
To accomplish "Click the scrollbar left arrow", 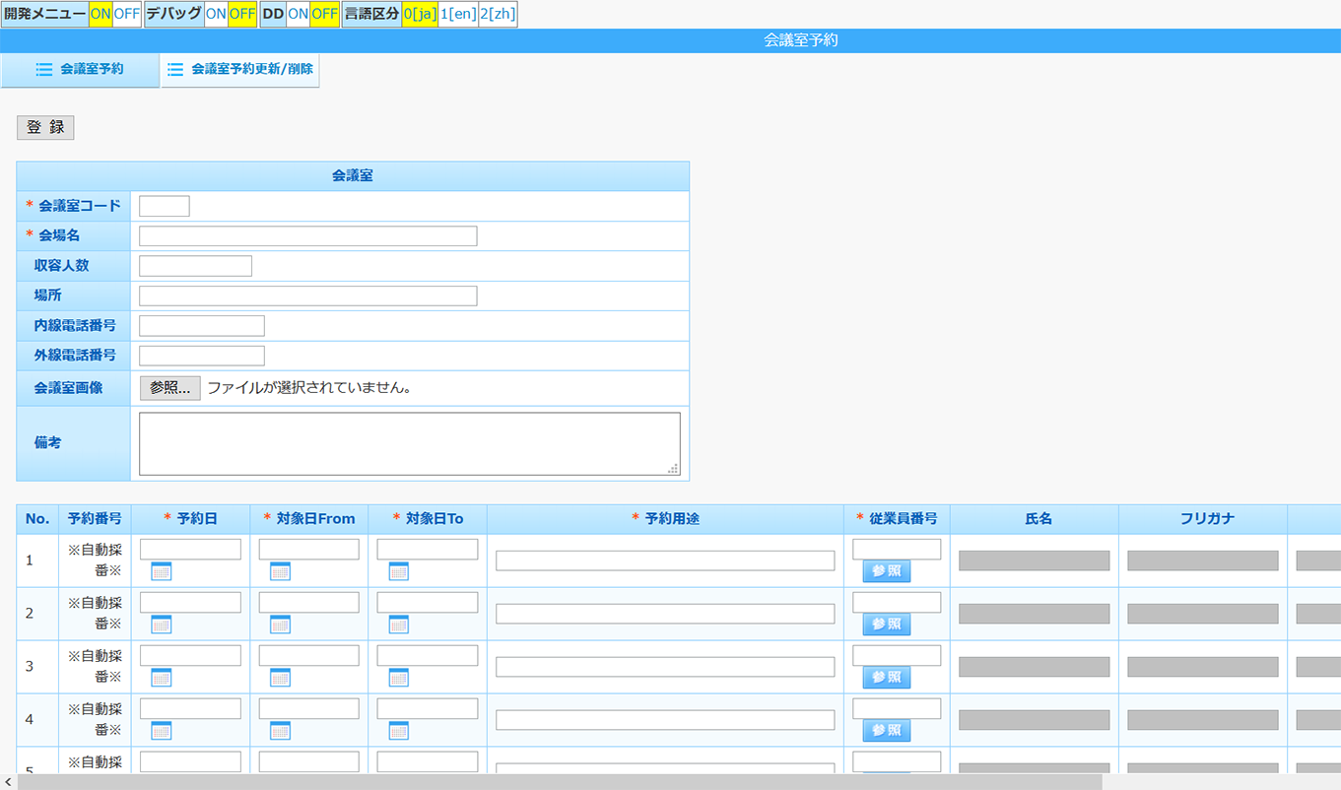I will point(8,781).
